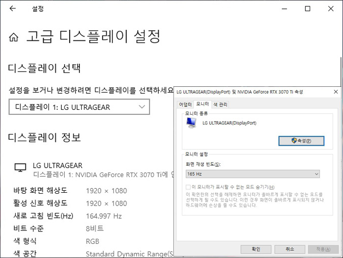Click the '새로 고침 빈도(Hz)' label
The height and width of the screenshot is (258, 343).
(x=43, y=216)
